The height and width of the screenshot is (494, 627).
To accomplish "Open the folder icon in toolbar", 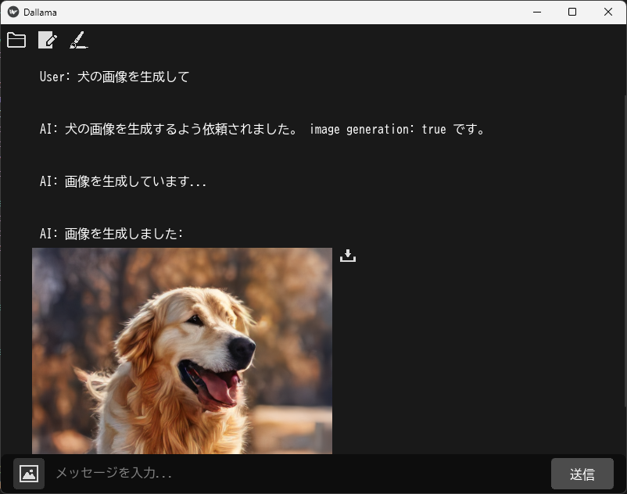I will [16, 40].
